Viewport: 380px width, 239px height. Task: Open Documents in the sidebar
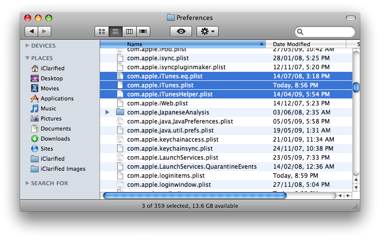(x=51, y=129)
